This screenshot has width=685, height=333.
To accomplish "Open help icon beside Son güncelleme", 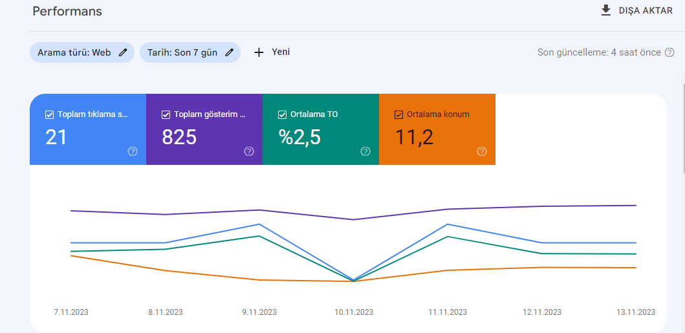I will tap(669, 52).
